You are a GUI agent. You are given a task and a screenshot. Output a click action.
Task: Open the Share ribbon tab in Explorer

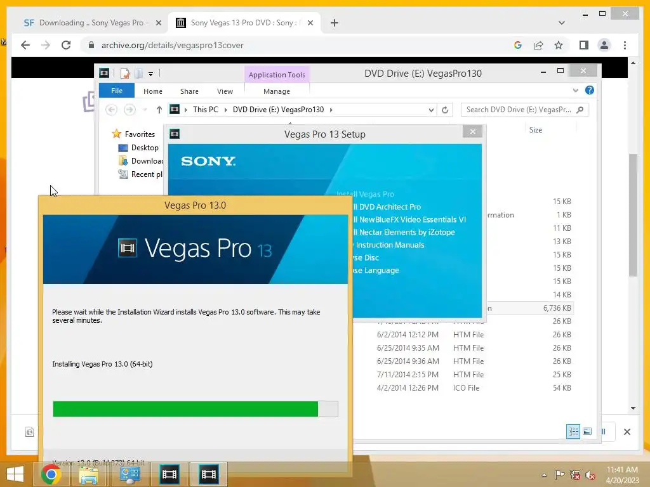pos(189,91)
